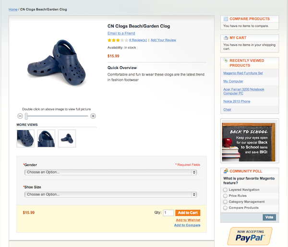Select Category Management poll option
288x247 pixels.
pos(225,202)
